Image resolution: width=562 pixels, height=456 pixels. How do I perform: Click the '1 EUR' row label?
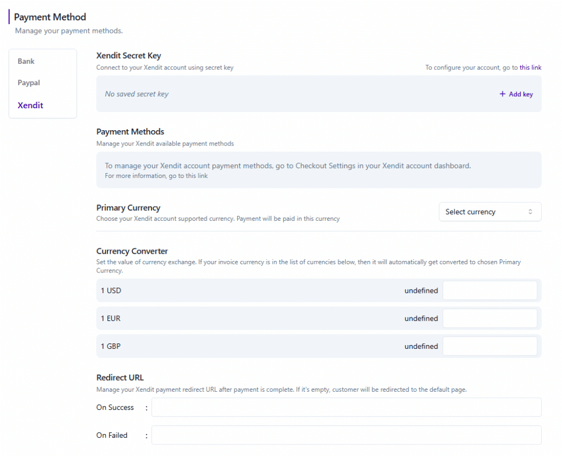[110, 318]
